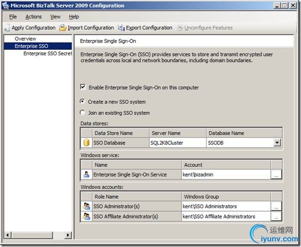Open the View menu
Image resolution: width=301 pixels, height=247 pixels.
pos(55,17)
